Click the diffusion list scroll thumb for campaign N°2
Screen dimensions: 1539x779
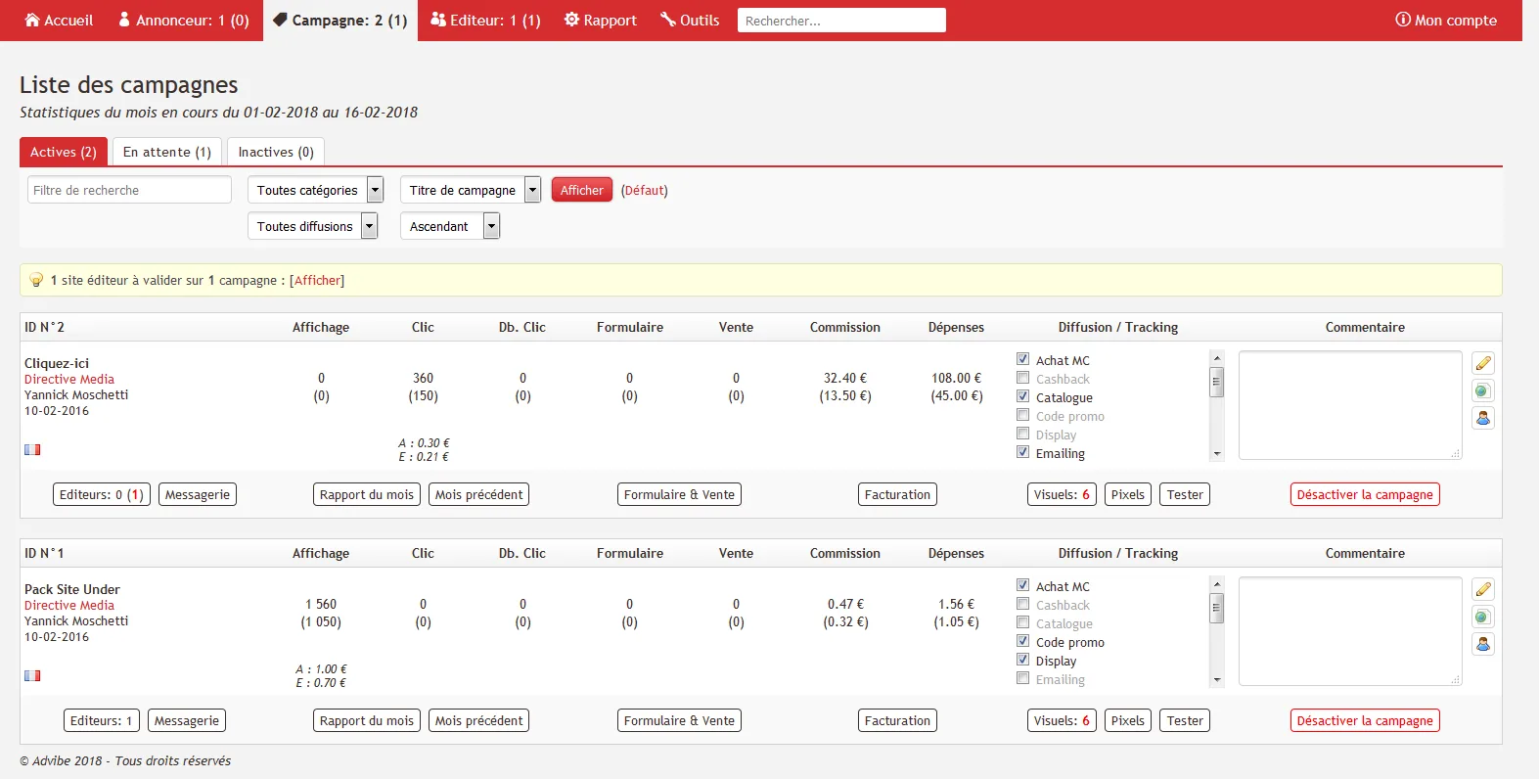1217,382
